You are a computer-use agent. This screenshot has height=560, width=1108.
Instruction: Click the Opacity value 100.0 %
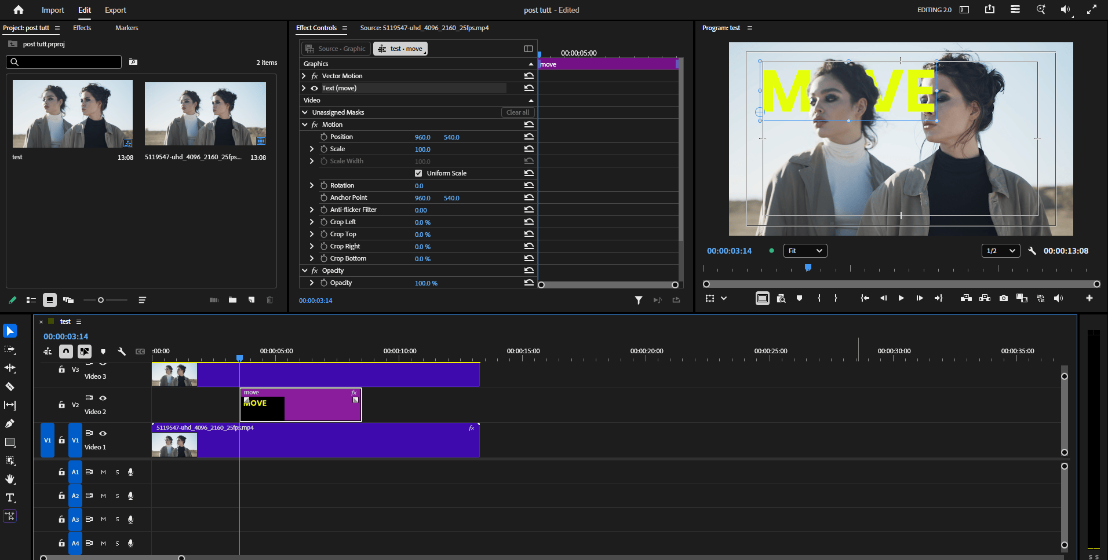pyautogui.click(x=426, y=283)
